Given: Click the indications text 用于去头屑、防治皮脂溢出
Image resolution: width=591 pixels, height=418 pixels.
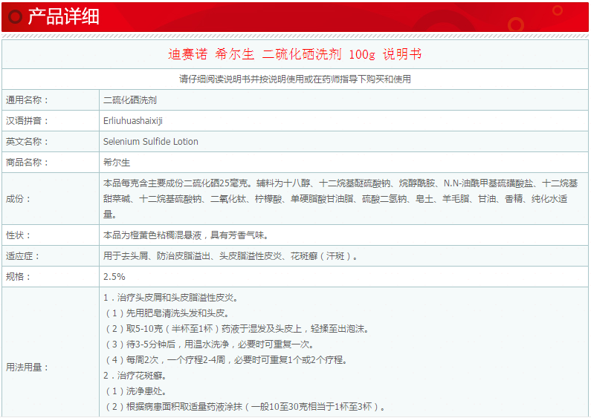Looking at the screenshot, I should [230, 256].
